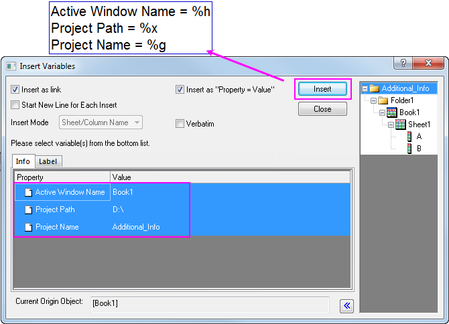Click the Insert button
The width and height of the screenshot is (449, 324).
coord(322,89)
